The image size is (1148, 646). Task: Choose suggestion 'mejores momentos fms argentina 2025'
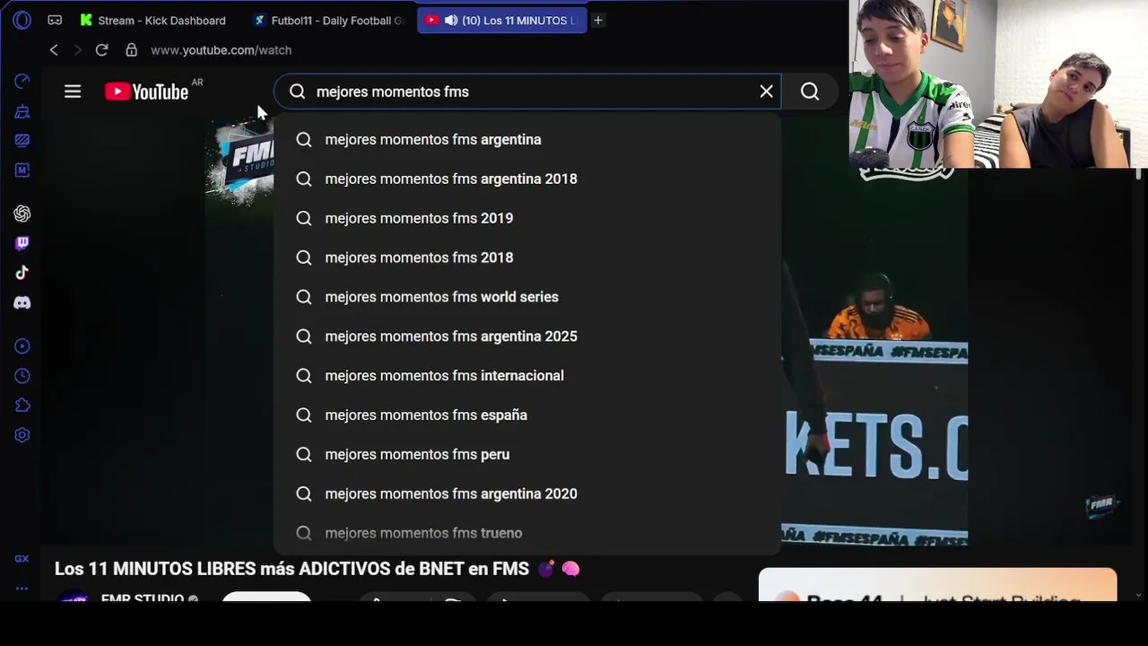click(x=527, y=336)
